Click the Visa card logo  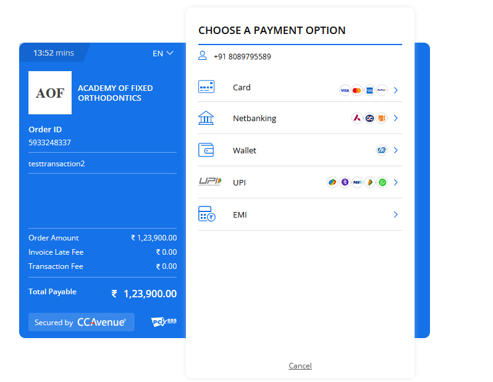point(345,90)
